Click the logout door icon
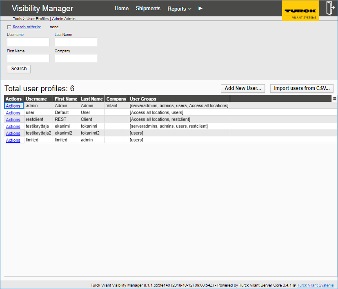 tap(330, 8)
